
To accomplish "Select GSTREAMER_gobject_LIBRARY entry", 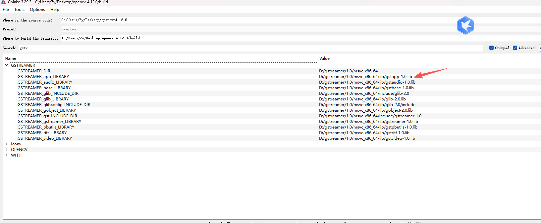I will [47, 110].
